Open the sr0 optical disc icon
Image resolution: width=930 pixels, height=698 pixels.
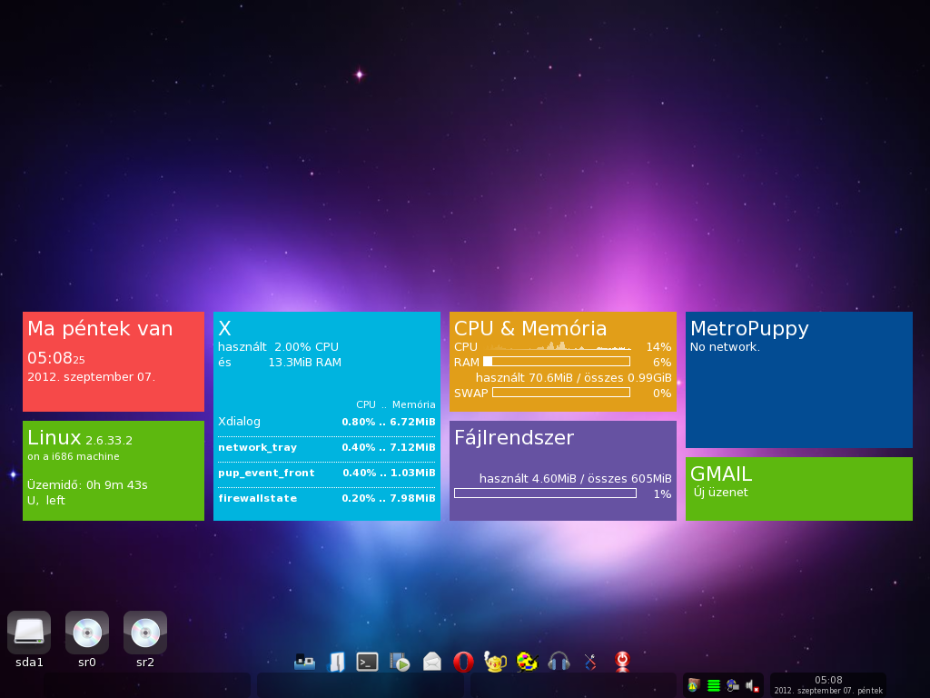click(87, 633)
